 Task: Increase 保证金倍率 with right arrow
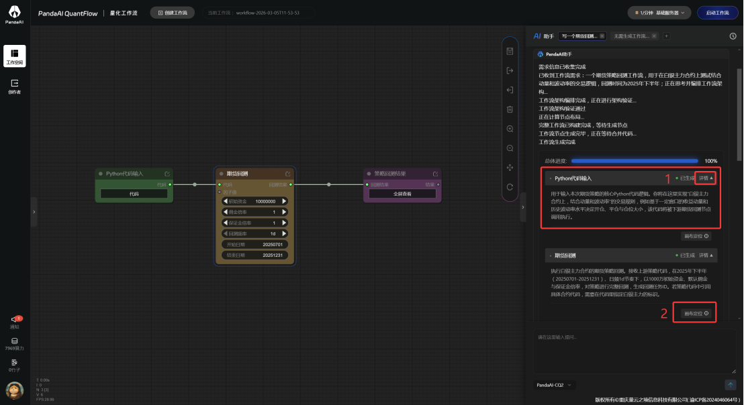click(284, 223)
